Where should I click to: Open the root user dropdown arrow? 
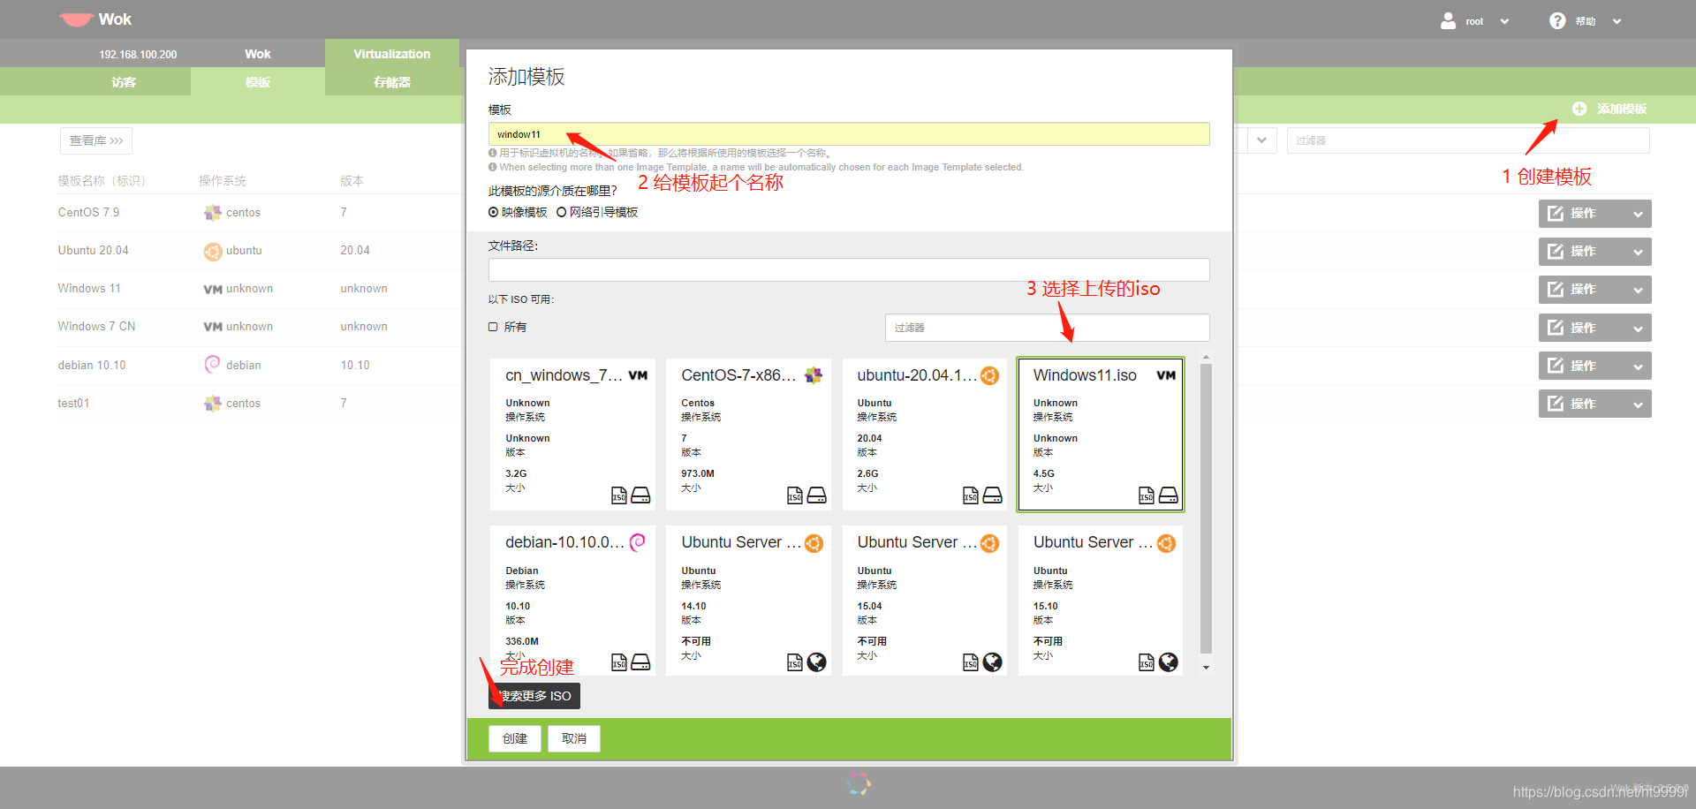[x=1504, y=21]
